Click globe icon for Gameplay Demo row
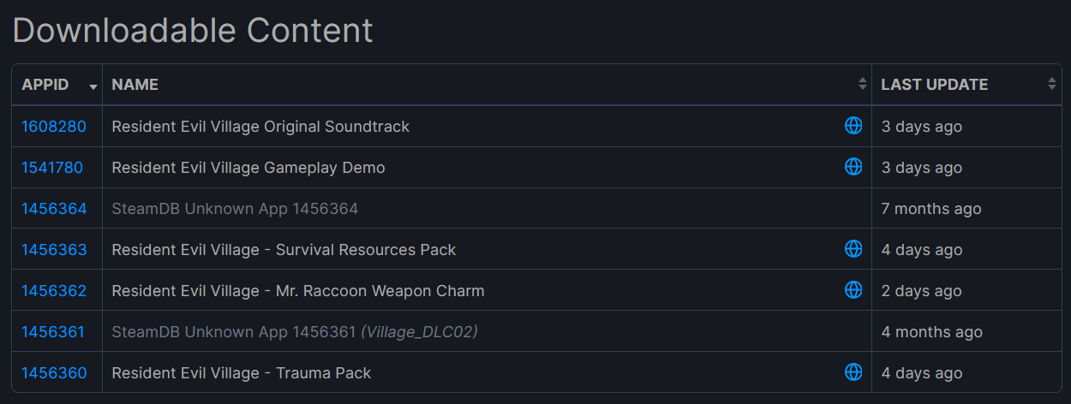 [853, 167]
